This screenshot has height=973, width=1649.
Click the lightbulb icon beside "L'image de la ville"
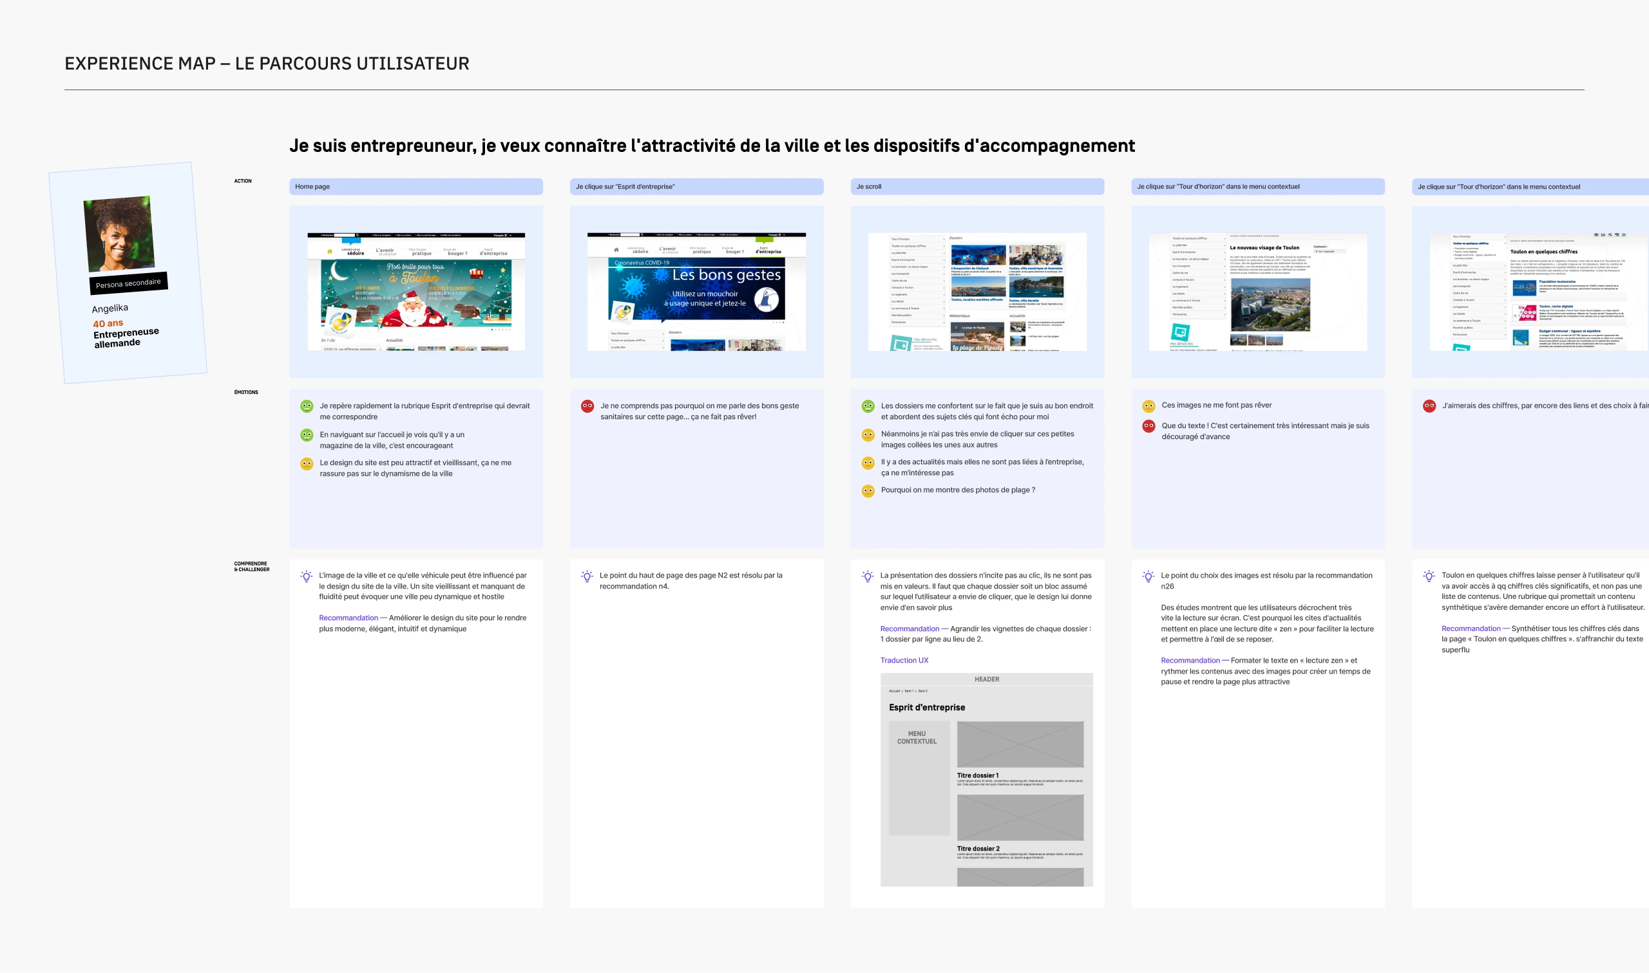click(x=306, y=576)
